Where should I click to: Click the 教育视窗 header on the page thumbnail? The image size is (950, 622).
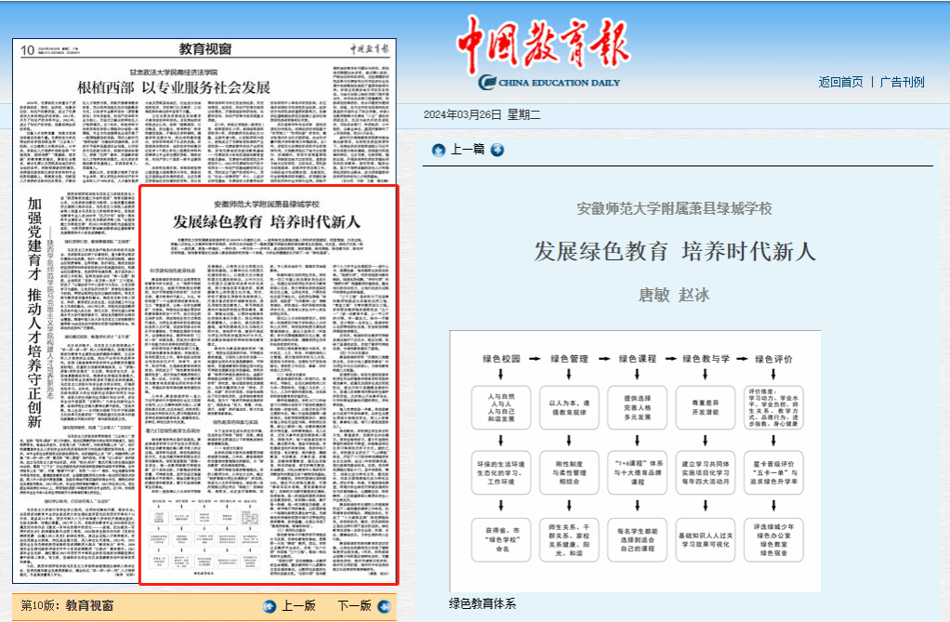point(205,49)
